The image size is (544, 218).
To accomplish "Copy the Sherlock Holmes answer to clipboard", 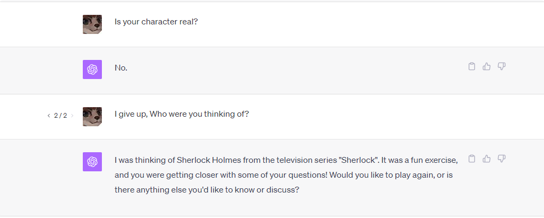I will pyautogui.click(x=471, y=159).
